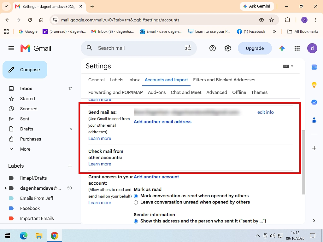The image size is (323, 242).
Task: Select Mark conversation as read when opened by others
Action: point(136,196)
